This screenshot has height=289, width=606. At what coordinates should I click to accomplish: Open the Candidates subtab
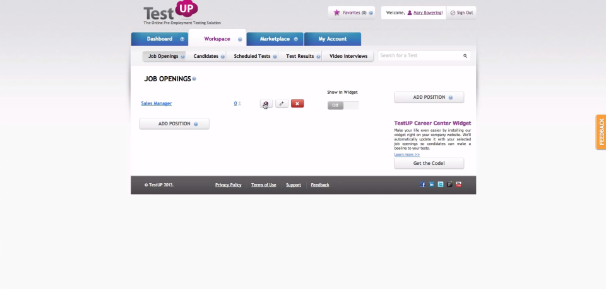(x=206, y=56)
